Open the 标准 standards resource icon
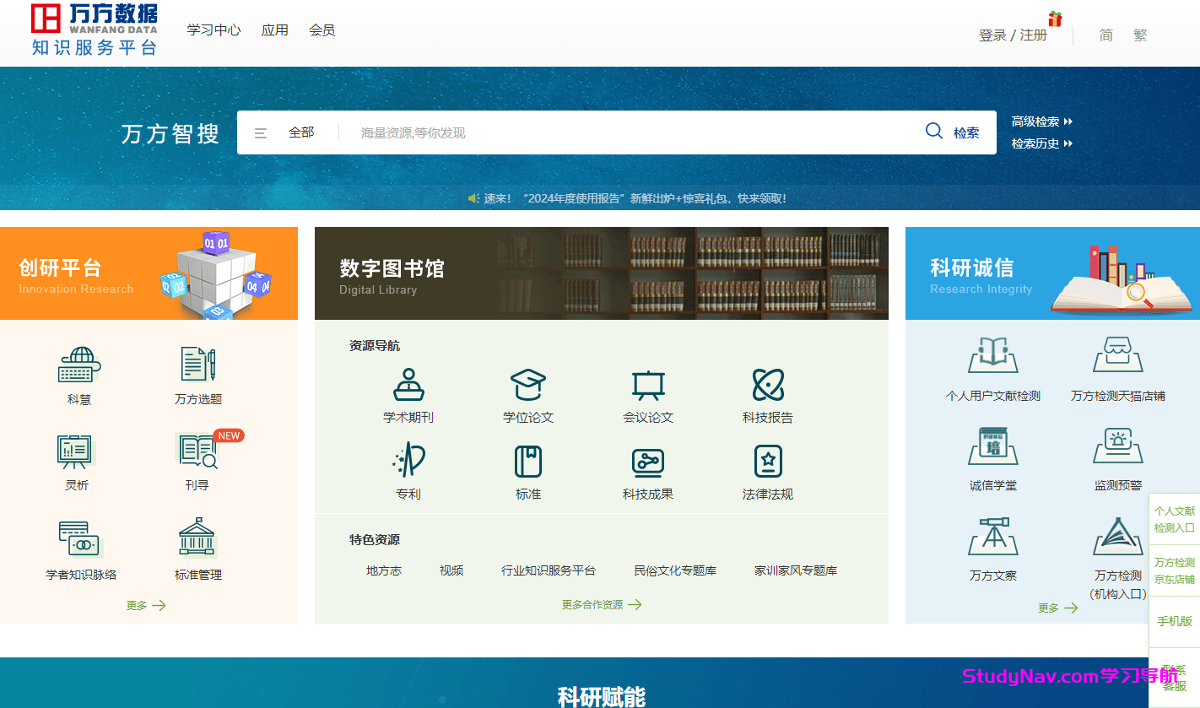 (x=527, y=473)
